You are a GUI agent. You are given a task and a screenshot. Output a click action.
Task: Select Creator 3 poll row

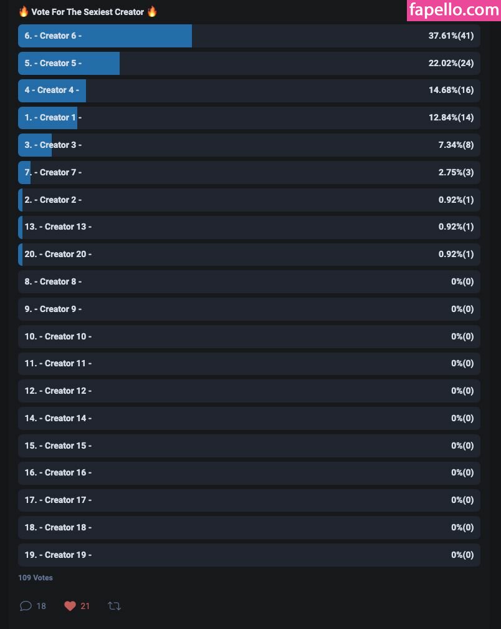pos(249,145)
